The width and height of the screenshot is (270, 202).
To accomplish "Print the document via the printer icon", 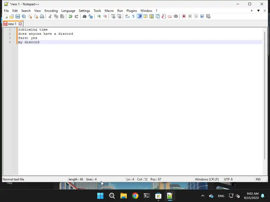I will pyautogui.click(x=42, y=16).
